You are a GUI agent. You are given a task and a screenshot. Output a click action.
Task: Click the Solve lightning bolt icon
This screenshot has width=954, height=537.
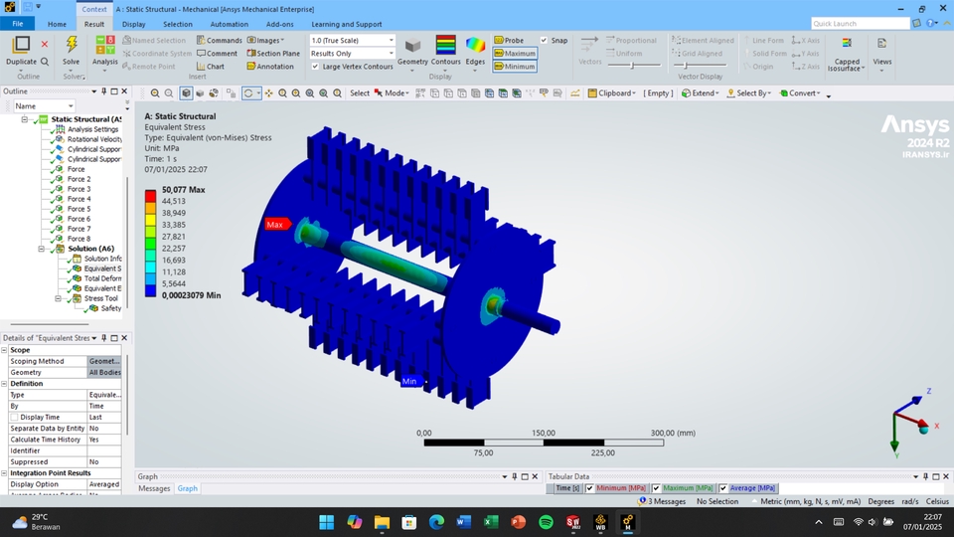tap(72, 45)
